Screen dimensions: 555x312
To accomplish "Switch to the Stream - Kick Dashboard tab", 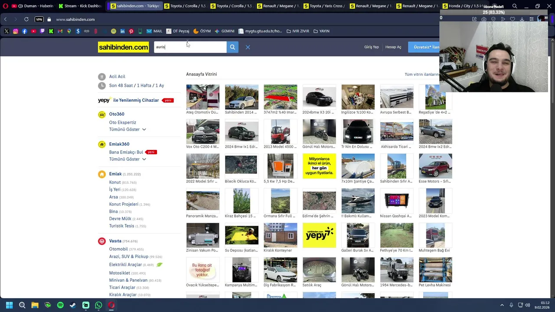I will click(80, 6).
